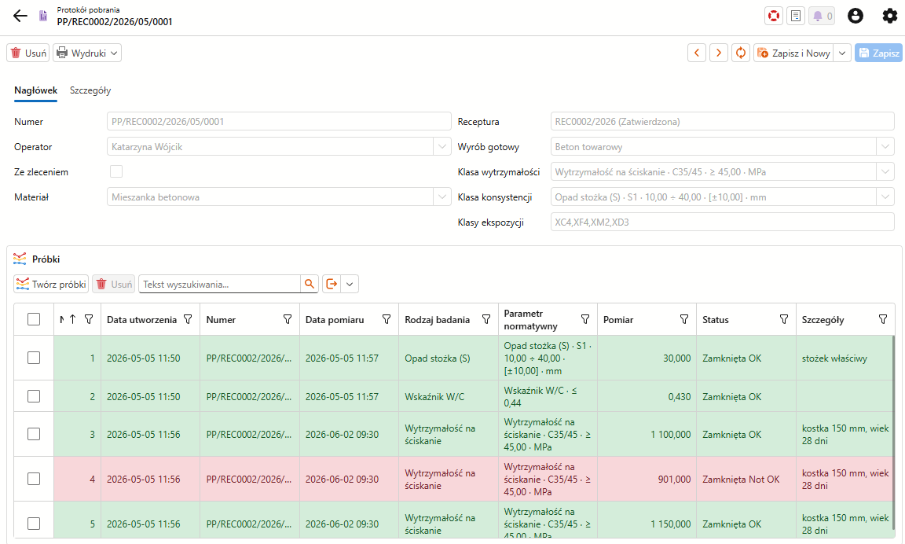Click the orange refresh icon

[741, 53]
